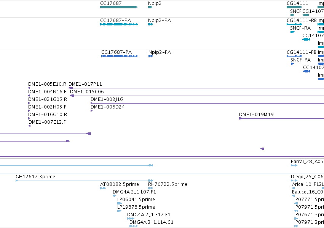Select the DME1-015C06 clone line

(x=197, y=96)
